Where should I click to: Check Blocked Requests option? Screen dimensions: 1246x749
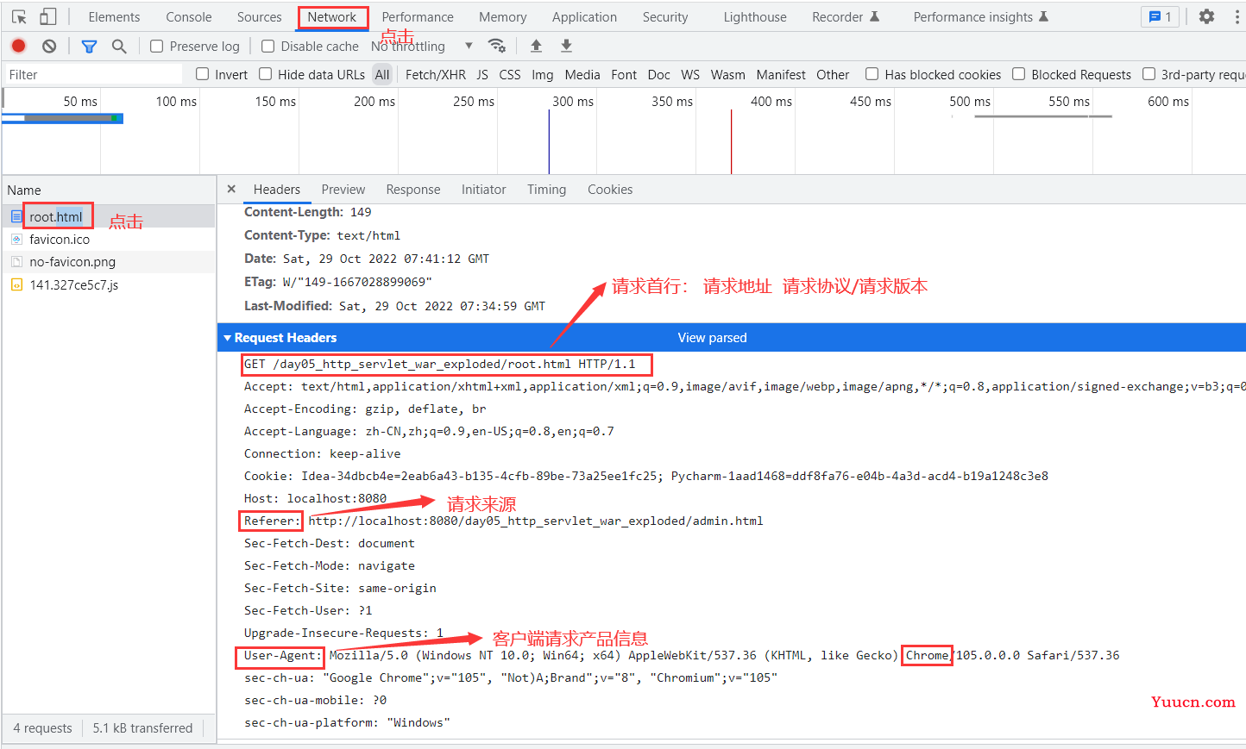(1018, 74)
